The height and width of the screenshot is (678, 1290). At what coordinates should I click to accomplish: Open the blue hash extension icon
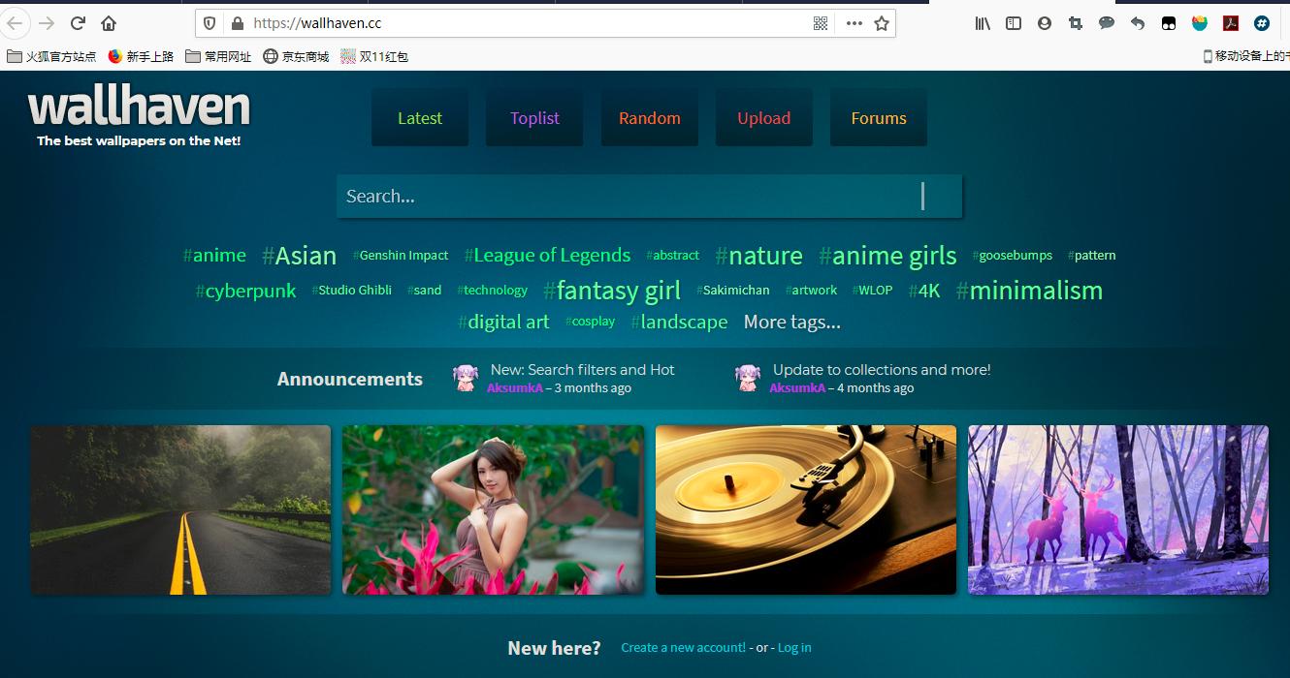point(1262,23)
